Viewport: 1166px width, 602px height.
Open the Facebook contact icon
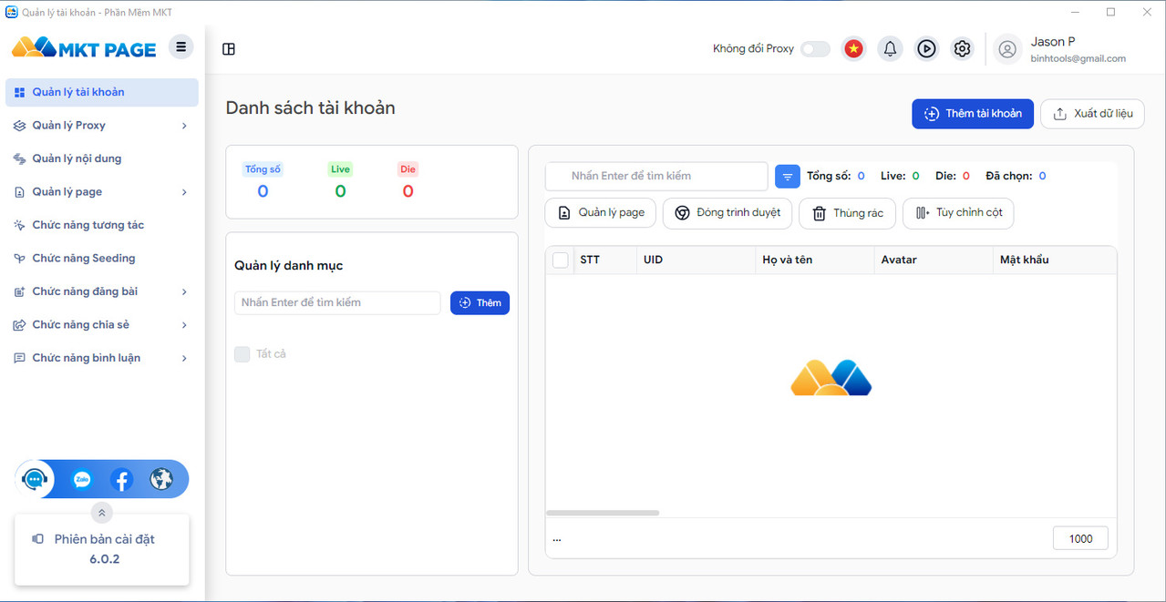tap(121, 479)
